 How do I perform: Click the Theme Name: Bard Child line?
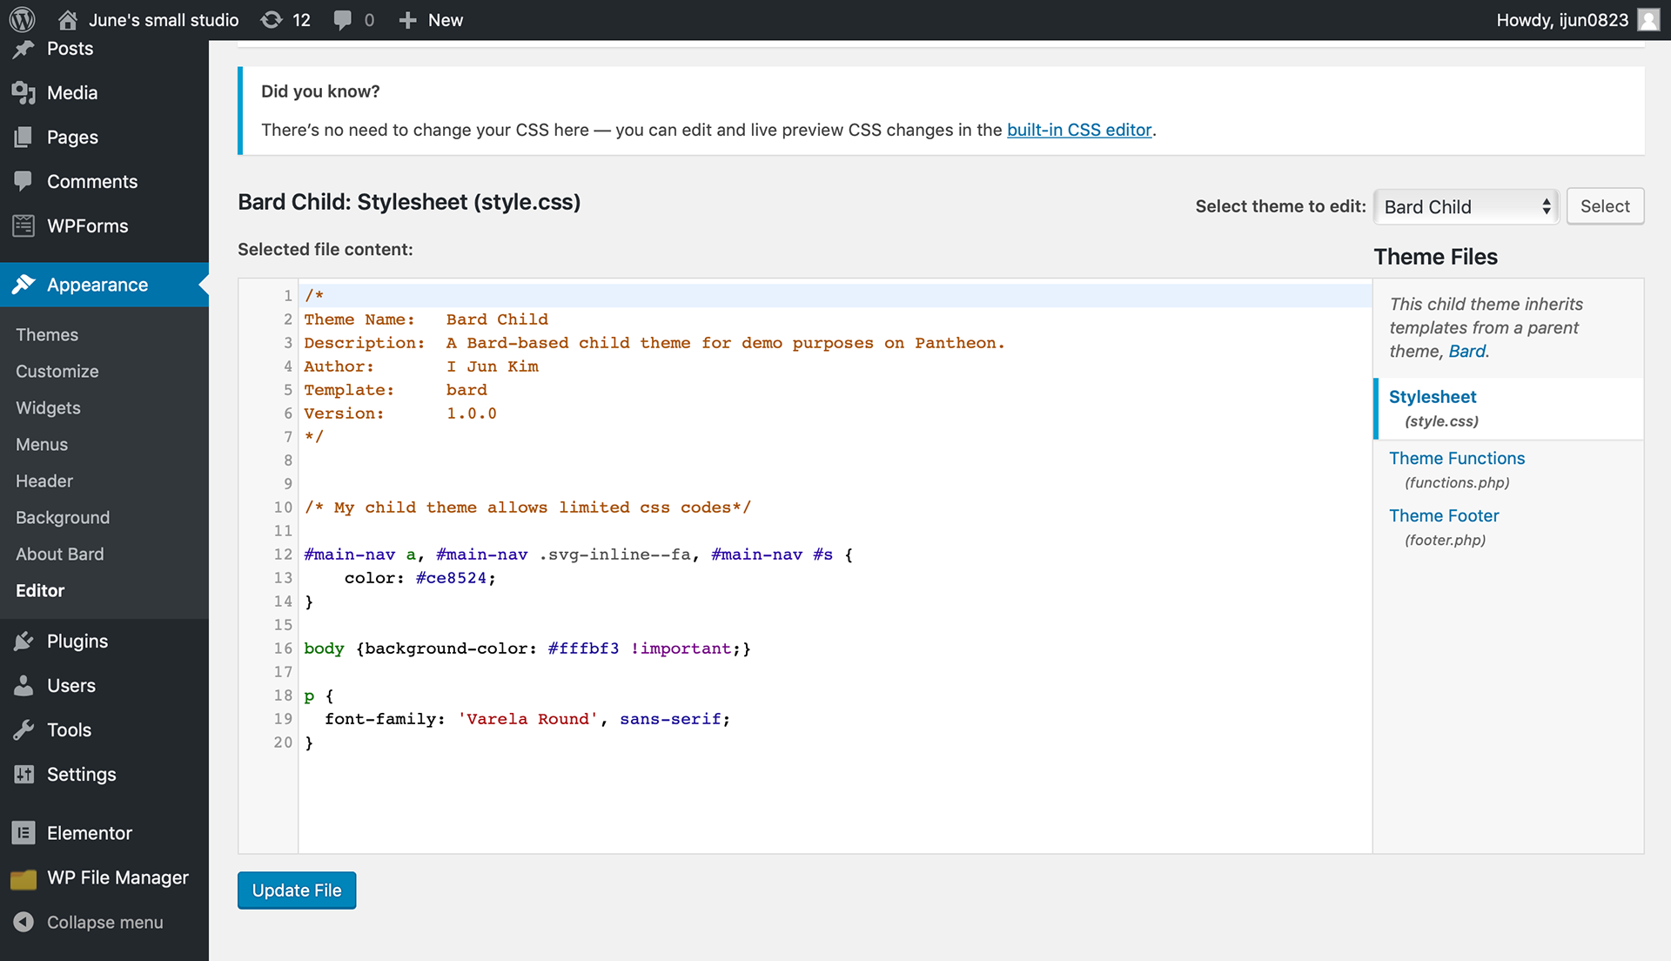click(426, 319)
